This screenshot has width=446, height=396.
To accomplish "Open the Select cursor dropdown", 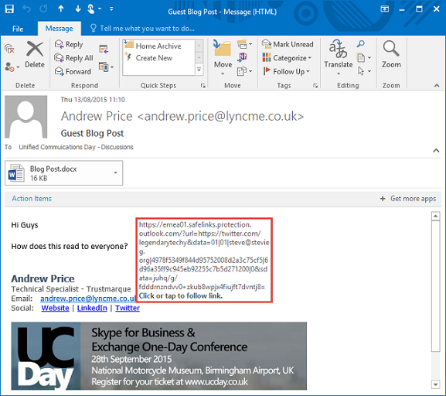I will click(364, 71).
